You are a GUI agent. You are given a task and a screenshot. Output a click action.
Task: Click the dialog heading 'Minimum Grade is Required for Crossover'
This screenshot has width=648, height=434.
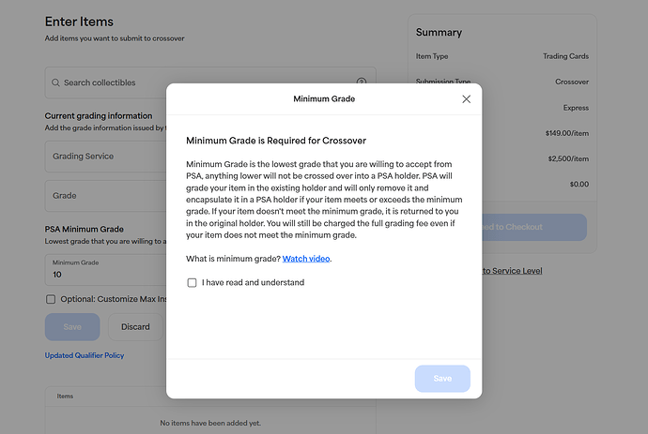[x=276, y=141]
